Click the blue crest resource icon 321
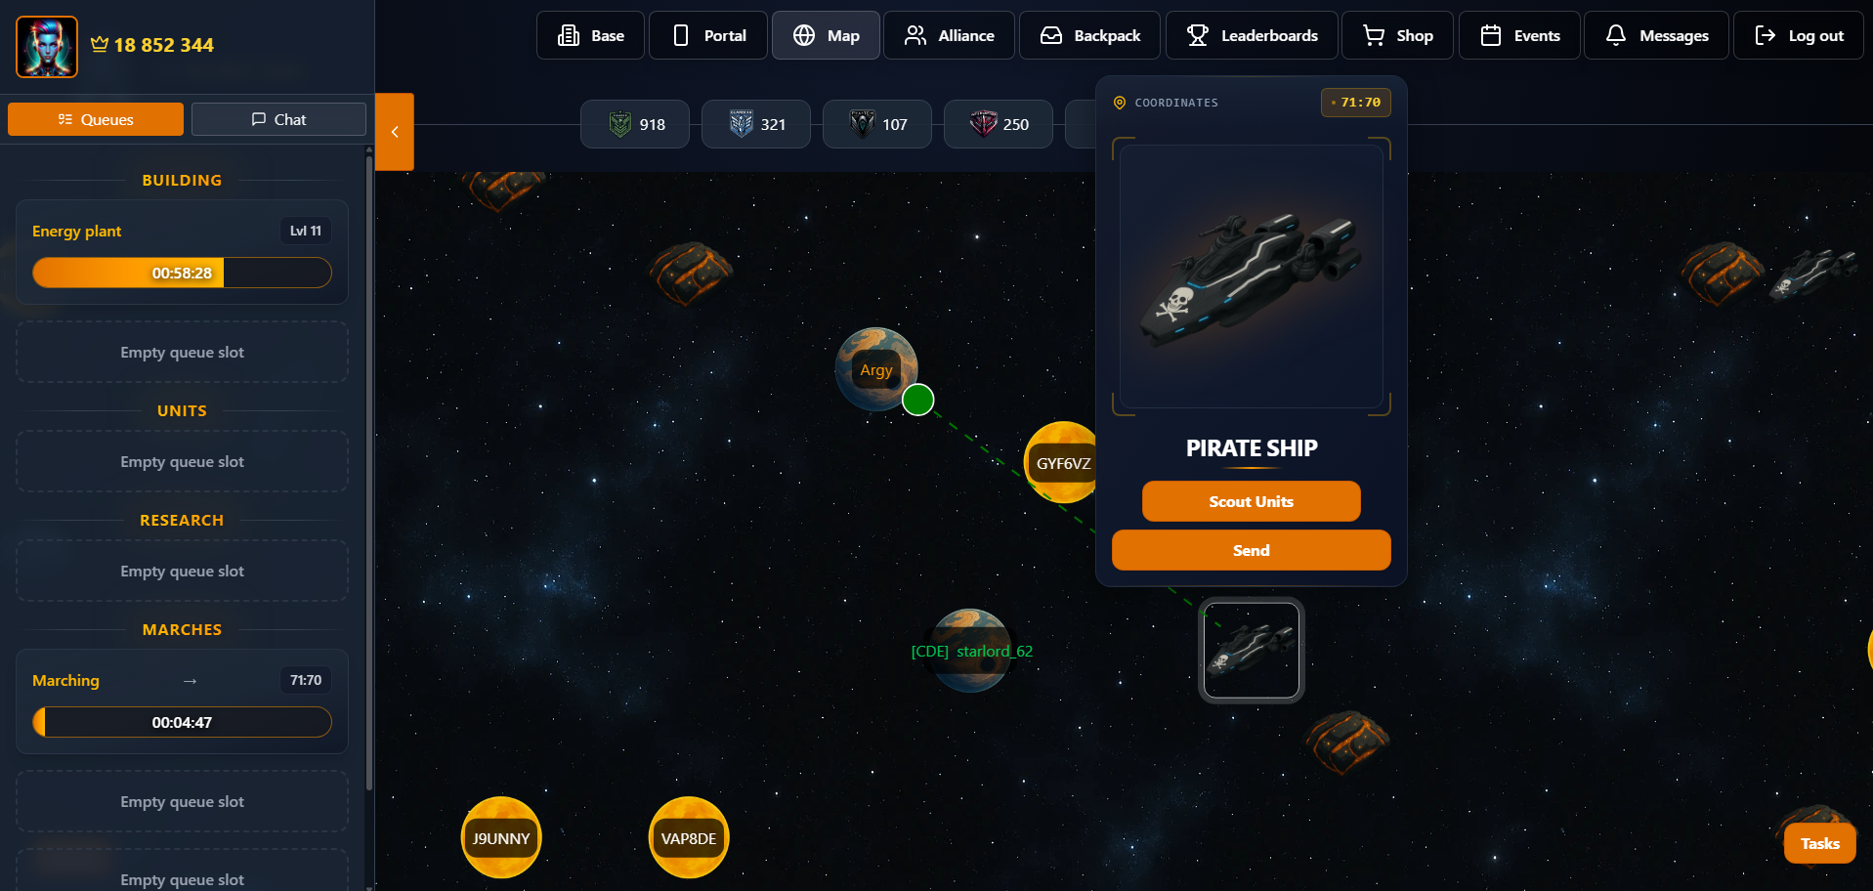Image resolution: width=1873 pixels, height=891 pixels. tap(742, 124)
